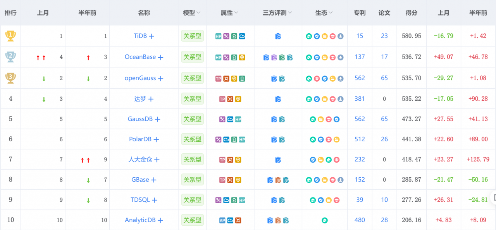
Task: Click the green home icon in PolarDB row
Action: click(x=313, y=139)
